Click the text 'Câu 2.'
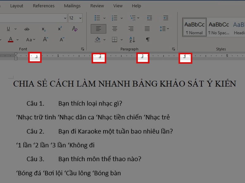Image resolution: width=245 pixels, height=183 pixels. click(36, 131)
